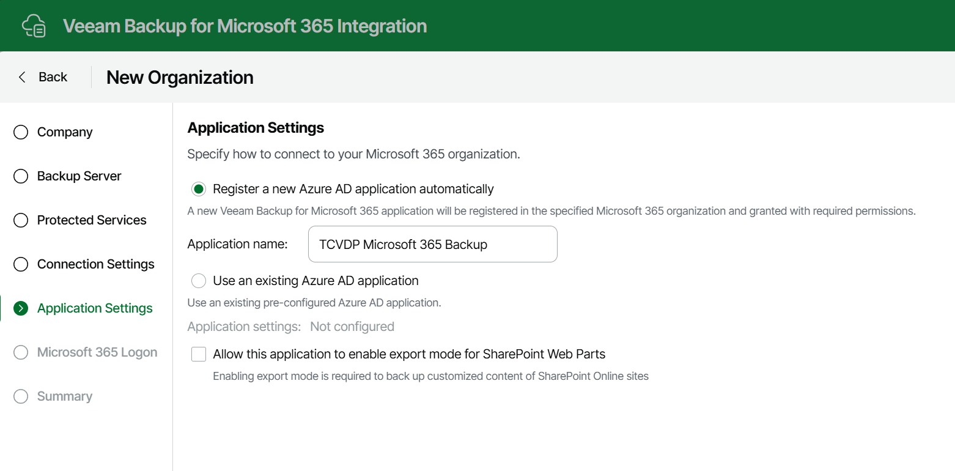Open the Connection Settings step

coord(95,265)
